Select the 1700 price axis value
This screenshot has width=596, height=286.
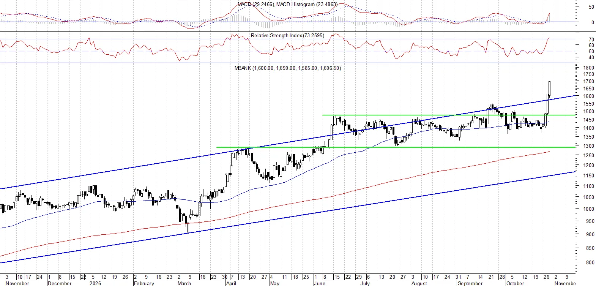589,81
